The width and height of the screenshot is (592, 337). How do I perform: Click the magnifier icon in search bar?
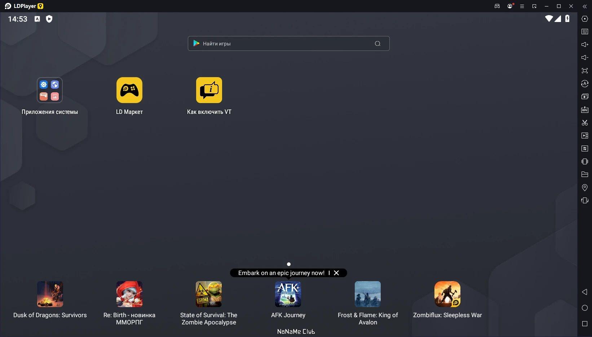click(377, 44)
